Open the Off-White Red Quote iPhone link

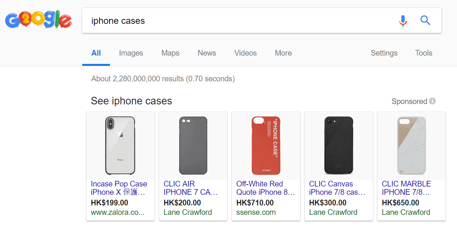265,188
